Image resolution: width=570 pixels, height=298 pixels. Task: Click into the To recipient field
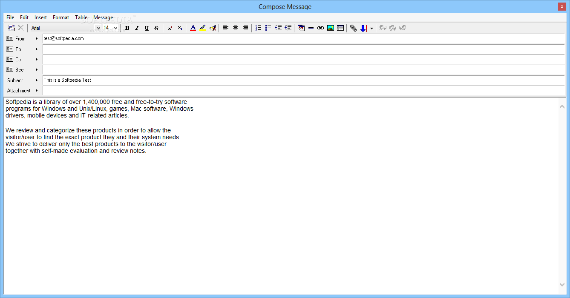(x=303, y=49)
